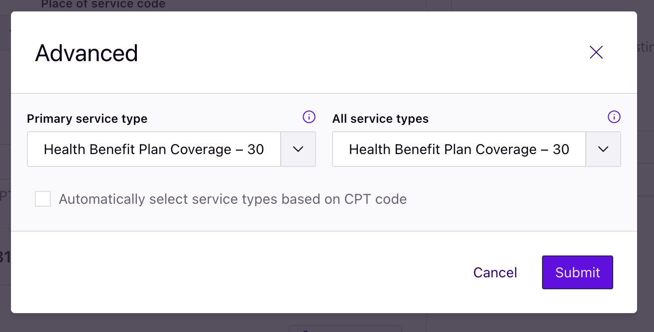This screenshot has width=654, height=332.
Task: Expand the Primary service type chevron
Action: 298,149
